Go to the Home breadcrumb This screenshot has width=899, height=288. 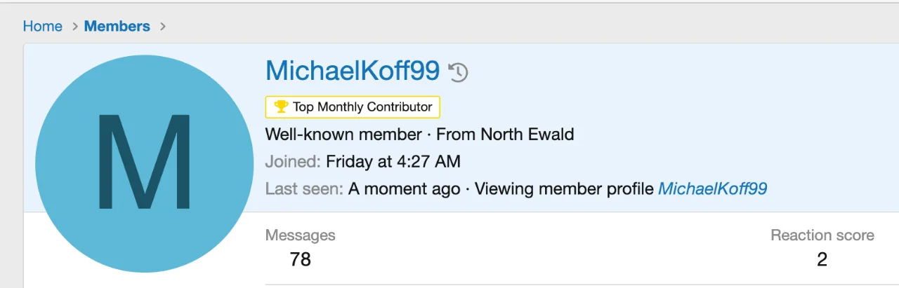pyautogui.click(x=42, y=27)
